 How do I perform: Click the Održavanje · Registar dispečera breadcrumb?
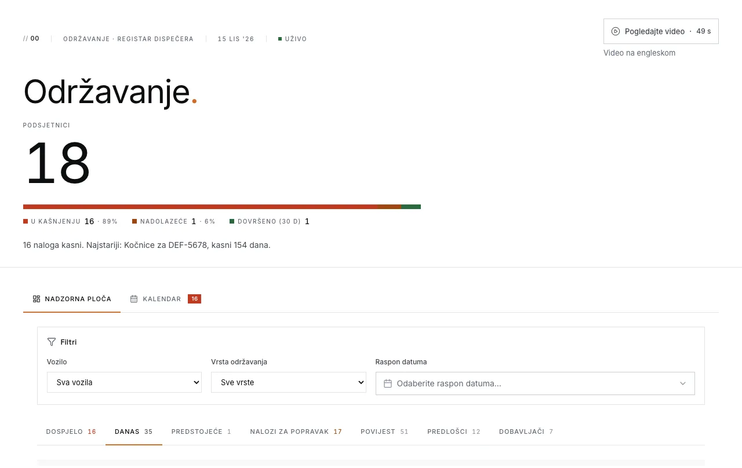point(128,39)
